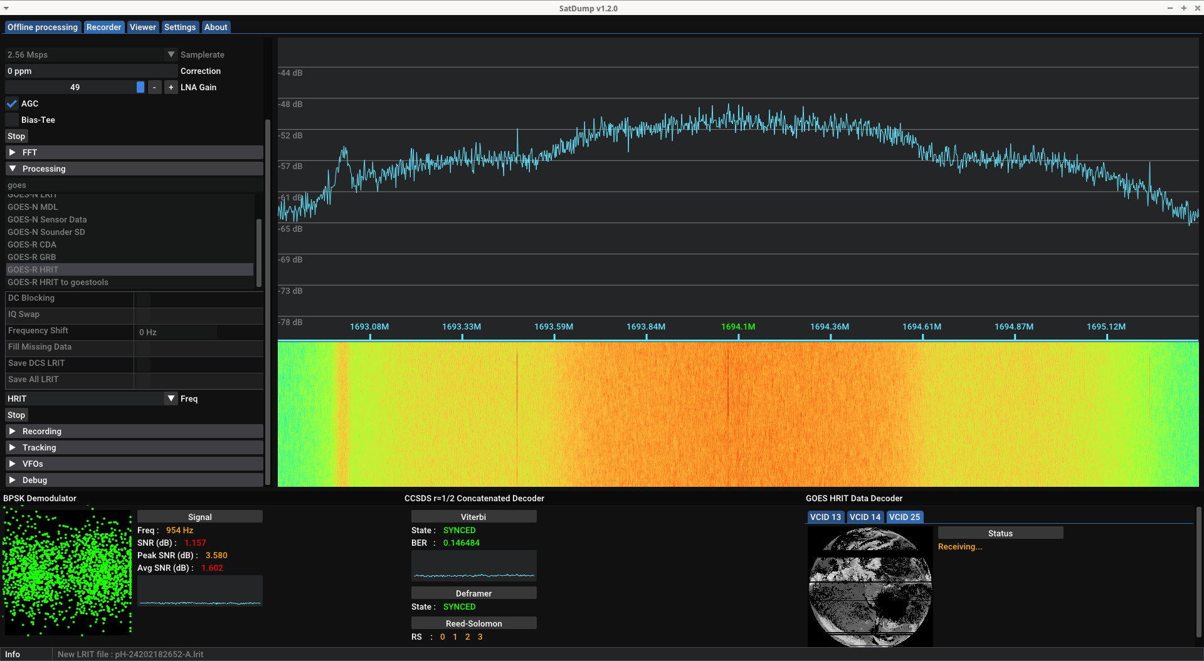Toggle the Save DCS LRIT checkbox

click(143, 364)
